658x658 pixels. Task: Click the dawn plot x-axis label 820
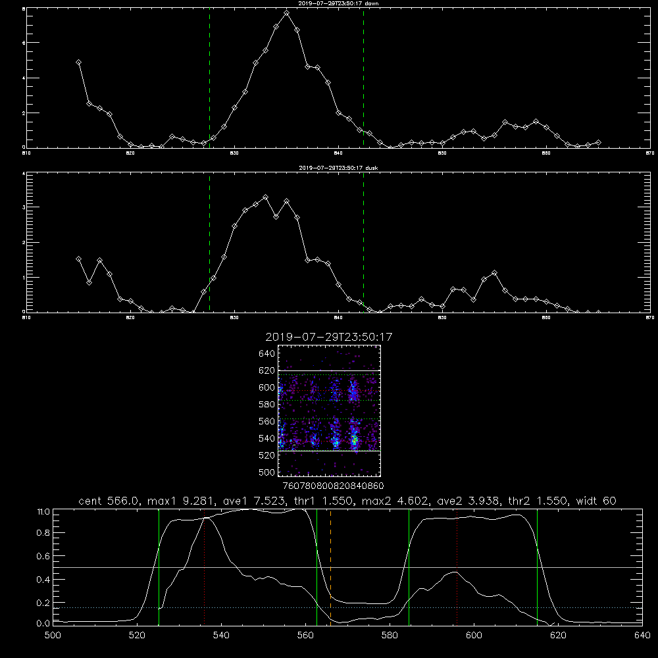[130, 153]
